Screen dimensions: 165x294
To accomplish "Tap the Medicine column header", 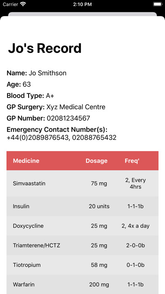I will point(26,161).
